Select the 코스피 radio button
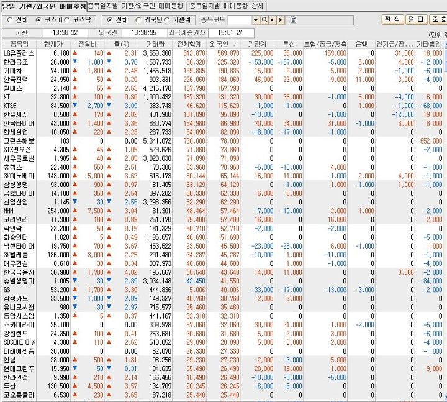 pos(38,20)
